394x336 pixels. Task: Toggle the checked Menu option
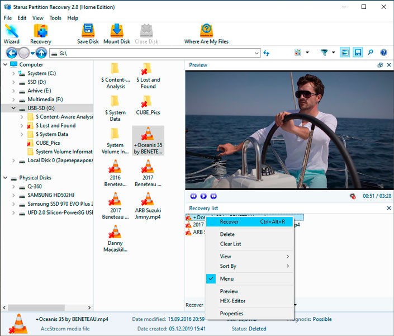pyautogui.click(x=249, y=278)
